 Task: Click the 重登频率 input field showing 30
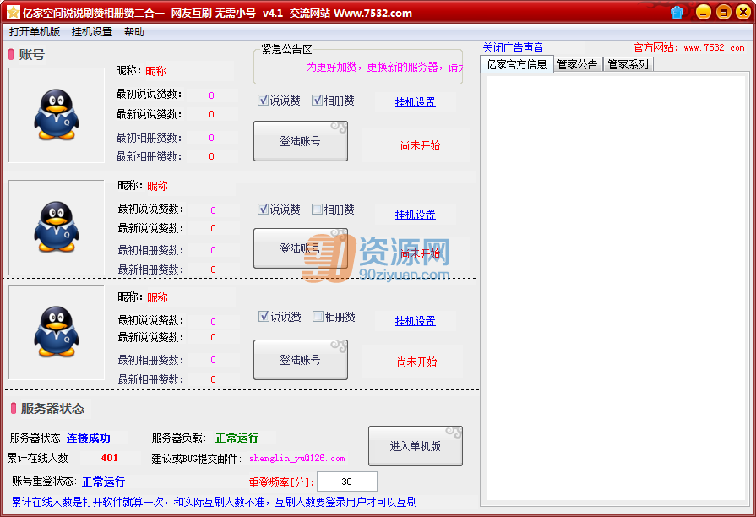point(346,482)
